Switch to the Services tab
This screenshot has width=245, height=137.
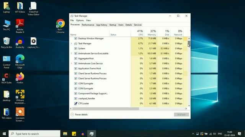click(x=138, y=25)
